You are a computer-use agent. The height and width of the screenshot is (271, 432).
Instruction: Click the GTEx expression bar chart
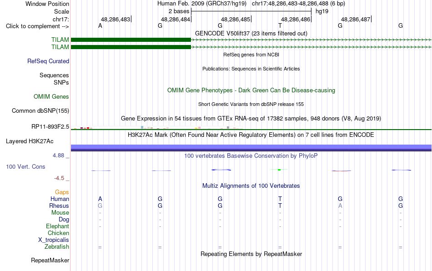point(157,127)
